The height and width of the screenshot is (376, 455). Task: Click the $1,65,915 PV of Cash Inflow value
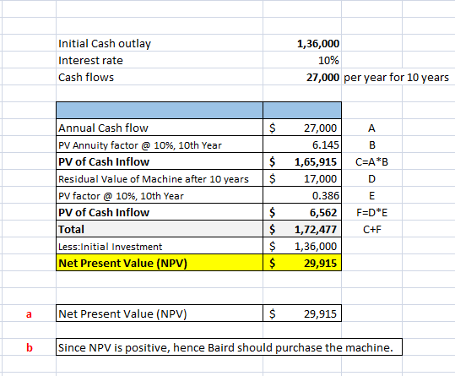pyautogui.click(x=302, y=161)
